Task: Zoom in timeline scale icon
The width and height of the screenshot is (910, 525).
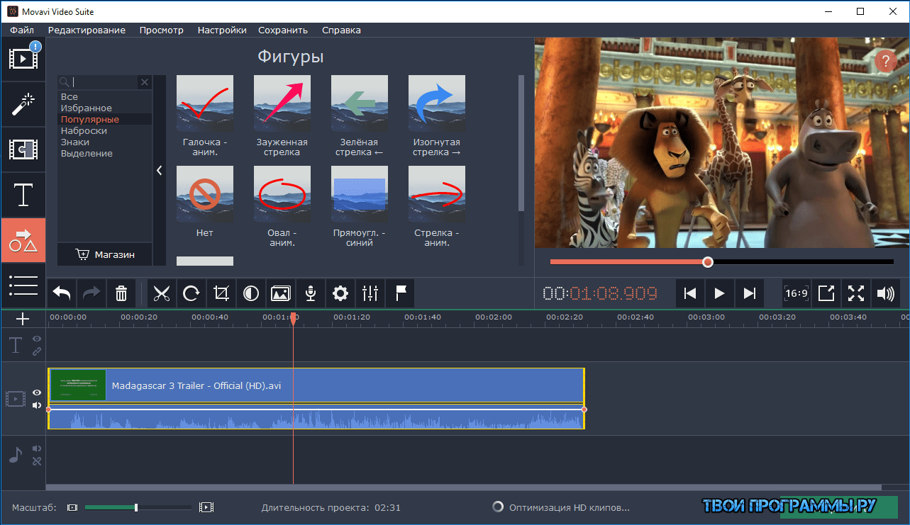Action: (x=206, y=507)
